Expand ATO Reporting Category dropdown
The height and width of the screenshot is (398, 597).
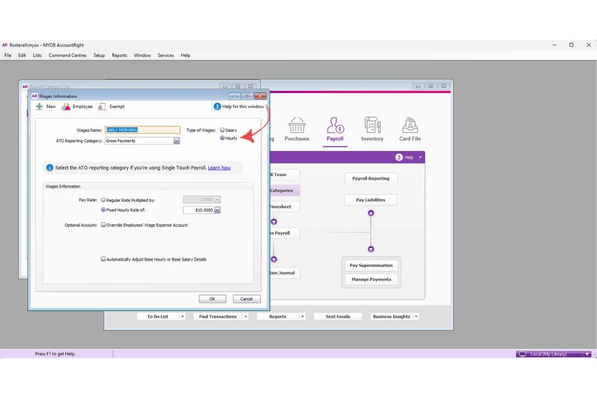click(x=176, y=141)
